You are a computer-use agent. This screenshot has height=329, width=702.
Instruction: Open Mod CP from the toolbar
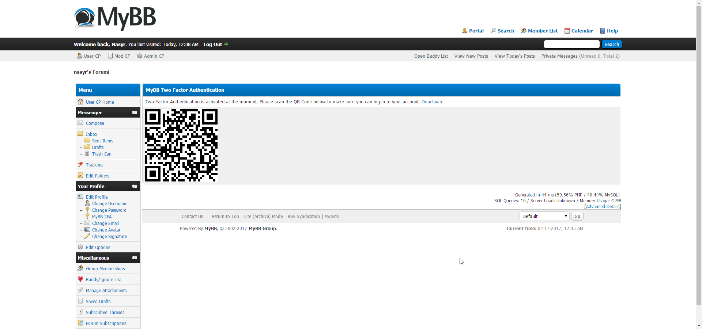pyautogui.click(x=119, y=56)
